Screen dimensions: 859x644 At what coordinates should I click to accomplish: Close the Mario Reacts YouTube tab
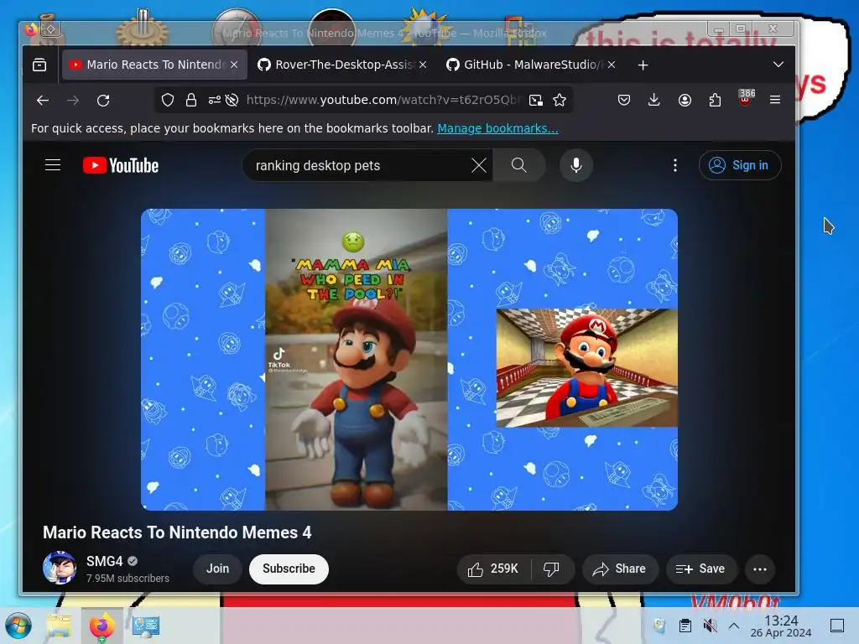[234, 65]
